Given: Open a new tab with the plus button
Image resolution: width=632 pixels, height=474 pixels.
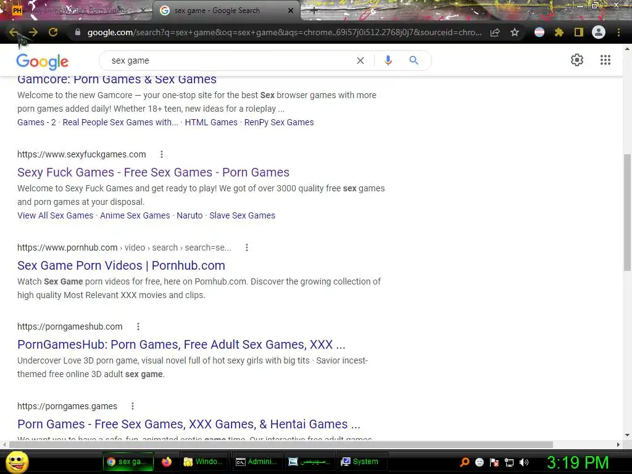Looking at the screenshot, I should pos(314,11).
